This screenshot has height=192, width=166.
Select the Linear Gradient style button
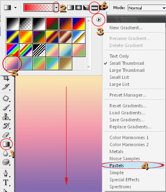pos(71,7)
